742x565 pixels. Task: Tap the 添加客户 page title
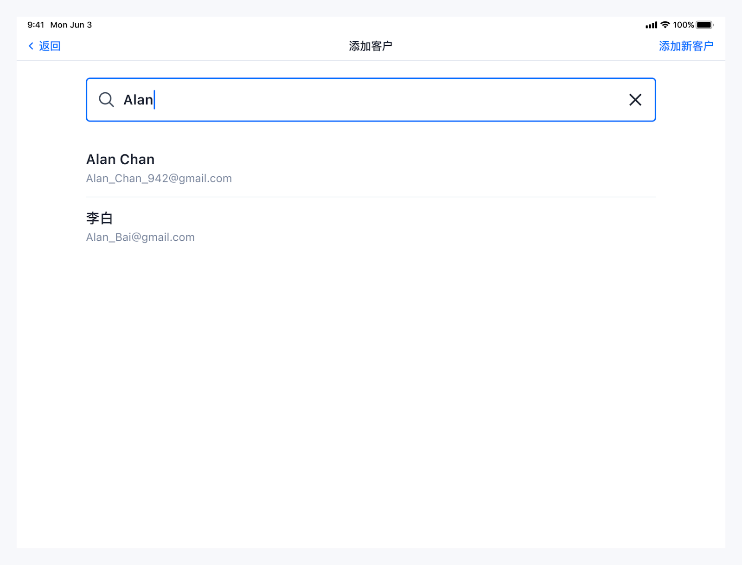(x=371, y=46)
